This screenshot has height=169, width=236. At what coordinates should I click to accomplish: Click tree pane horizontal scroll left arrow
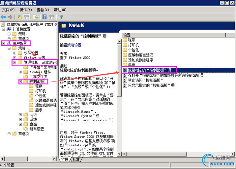(x=2, y=158)
